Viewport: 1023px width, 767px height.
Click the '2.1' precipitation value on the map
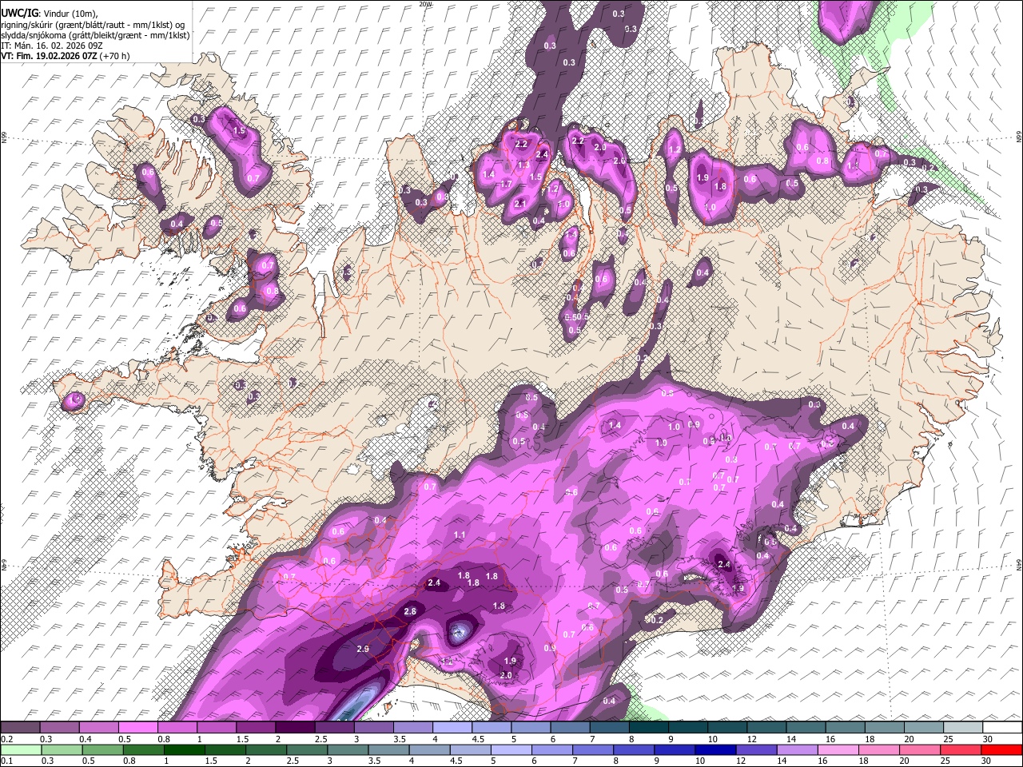(x=520, y=204)
